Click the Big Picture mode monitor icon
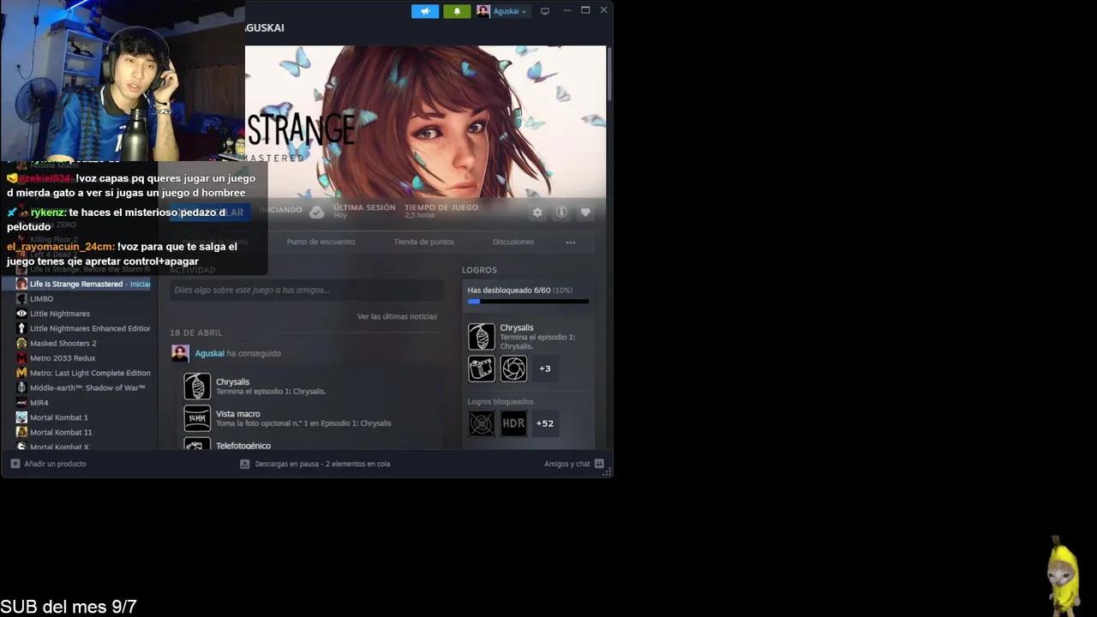 coord(544,11)
